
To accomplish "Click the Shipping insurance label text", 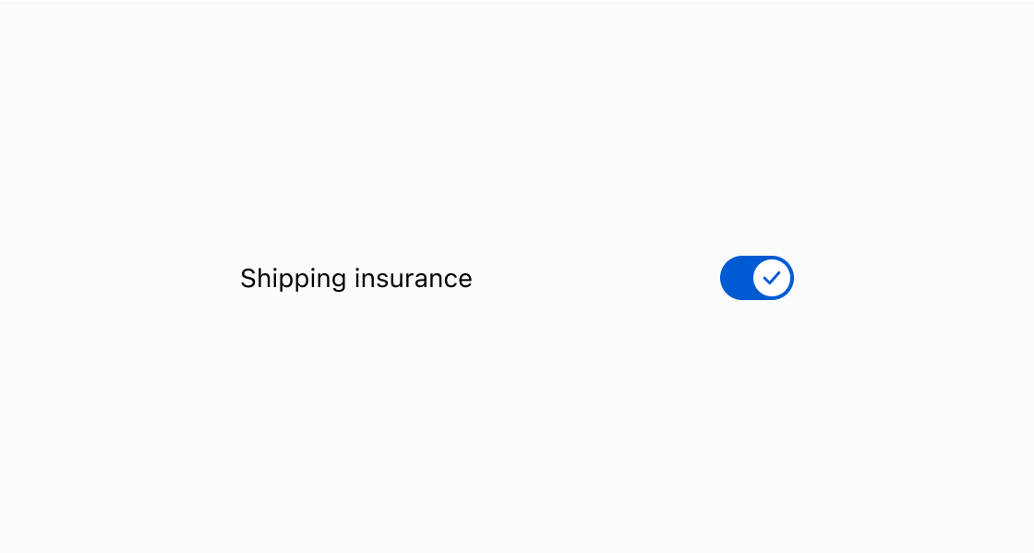I will click(x=355, y=278).
